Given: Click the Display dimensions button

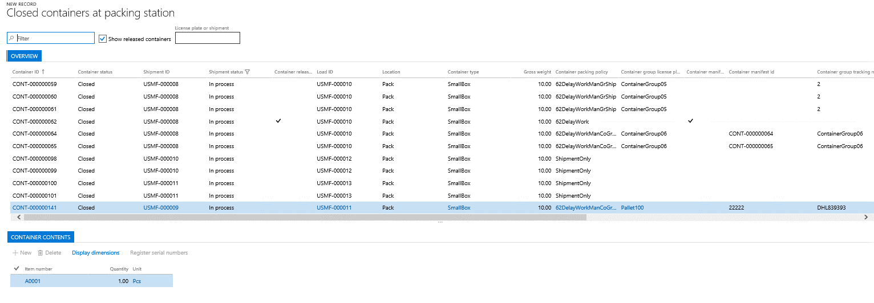Looking at the screenshot, I should click(95, 253).
